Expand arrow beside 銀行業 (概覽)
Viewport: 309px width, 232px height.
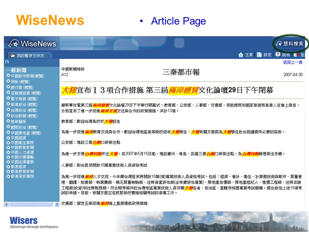coord(8,87)
